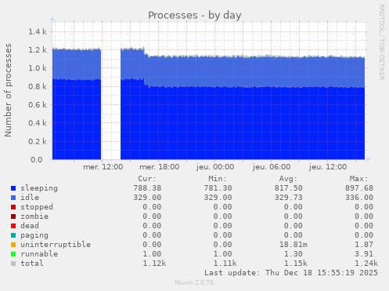
Task: Click the uninterruptible legend color swatch
Action: click(x=13, y=245)
